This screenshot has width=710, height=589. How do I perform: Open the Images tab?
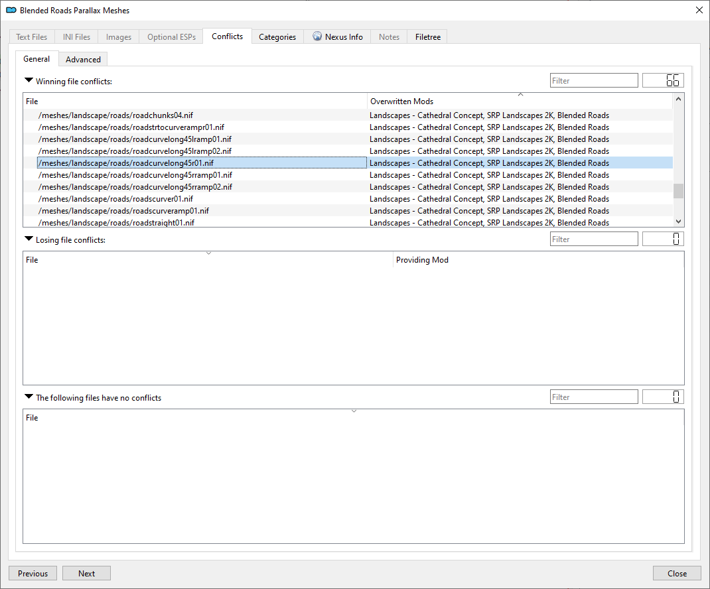tap(119, 36)
